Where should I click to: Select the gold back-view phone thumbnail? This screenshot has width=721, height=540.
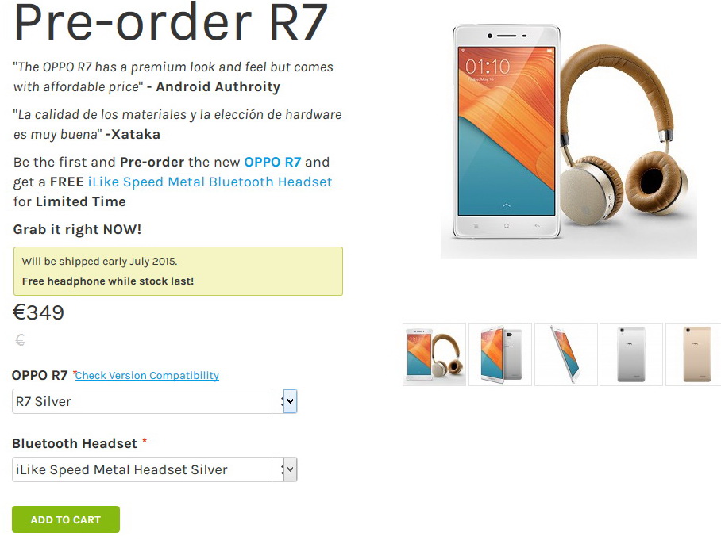point(694,354)
